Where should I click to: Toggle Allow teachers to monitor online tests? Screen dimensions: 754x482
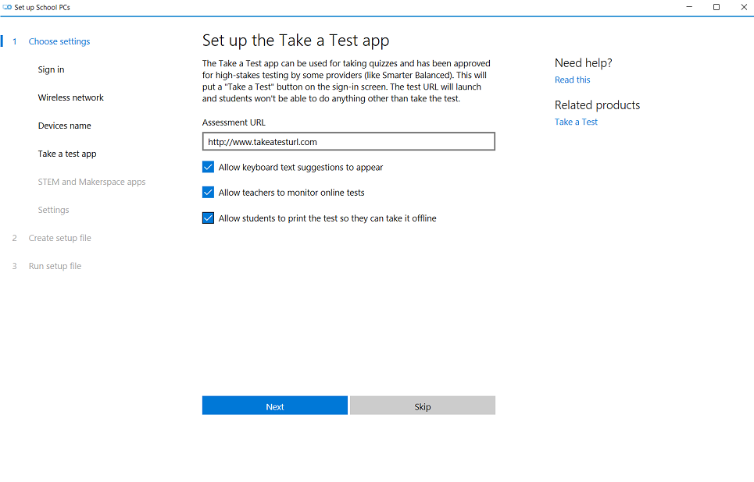[208, 193]
